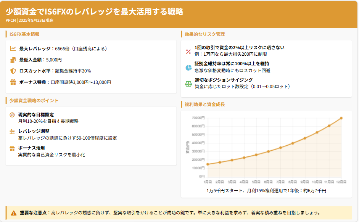Click the gift icon next to ボーナス特典

coord(13,82)
